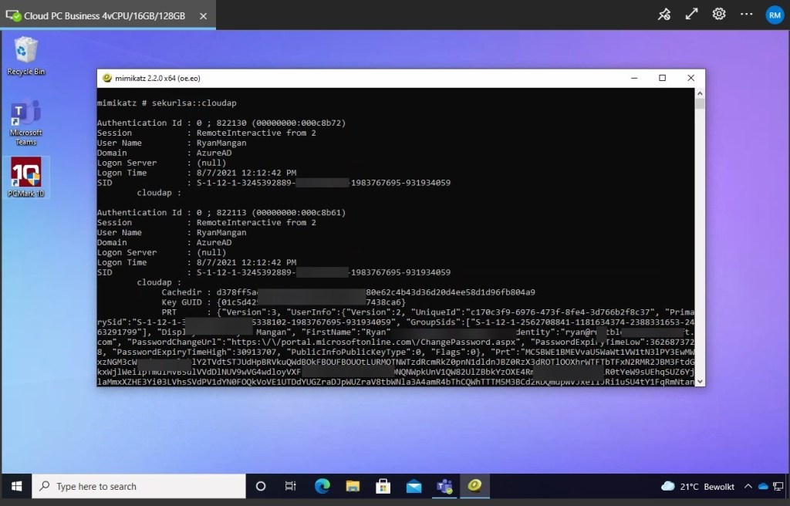The width and height of the screenshot is (790, 506).
Task: Close the mimikatz window
Action: click(690, 78)
